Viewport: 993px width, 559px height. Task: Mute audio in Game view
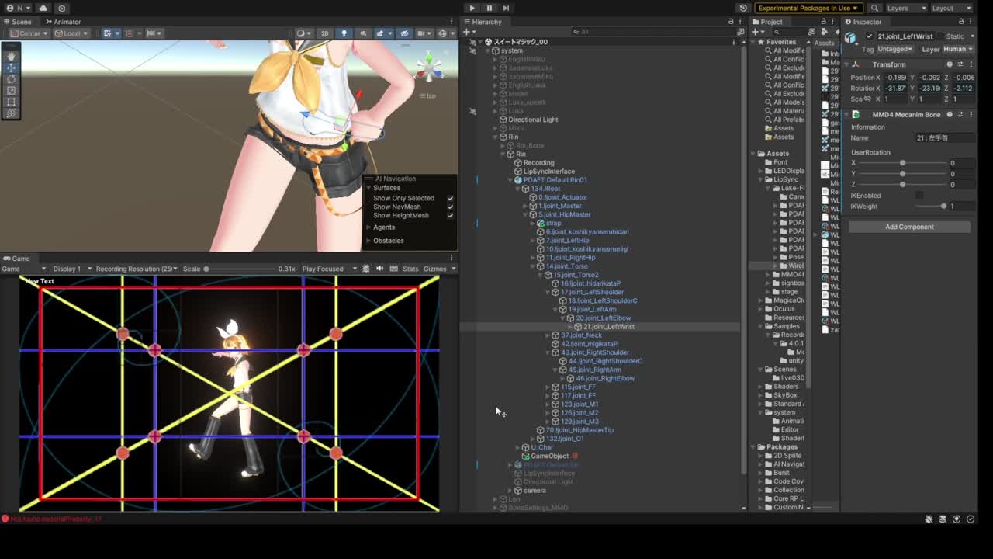click(x=379, y=269)
